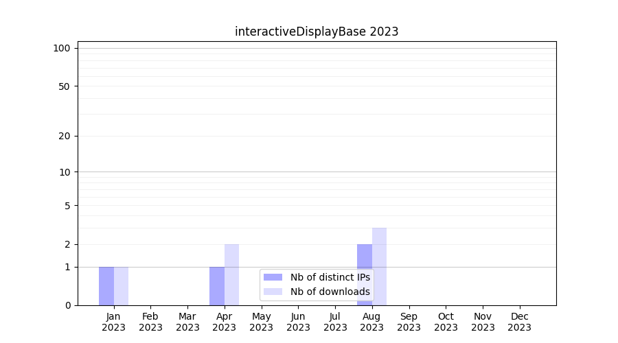This screenshot has width=618, height=343.
Task: Select the Dec 2023 x-axis label
Action: (520, 322)
